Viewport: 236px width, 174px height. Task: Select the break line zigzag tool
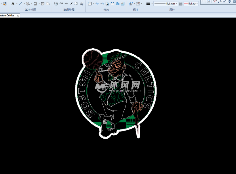pyautogui.click(x=66, y=3)
